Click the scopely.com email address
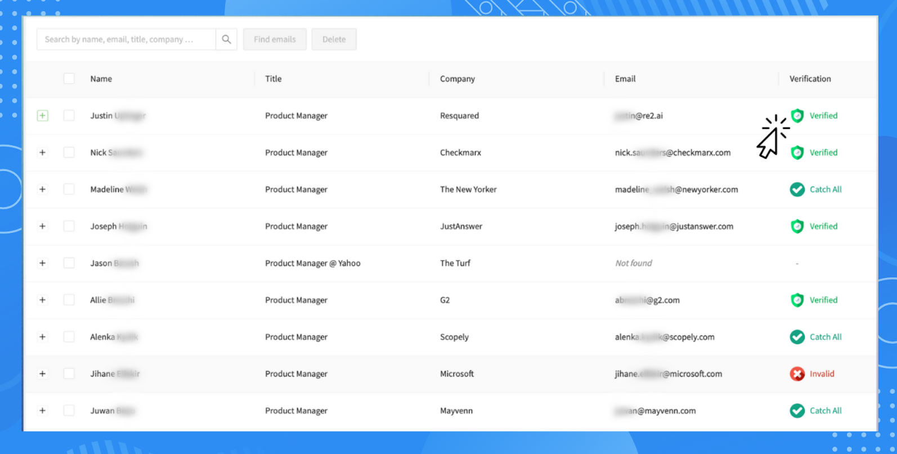This screenshot has height=454, width=897. (x=665, y=337)
